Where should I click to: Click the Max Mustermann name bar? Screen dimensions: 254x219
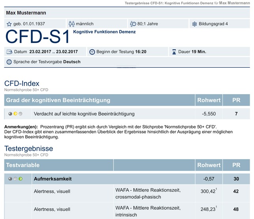127,13
